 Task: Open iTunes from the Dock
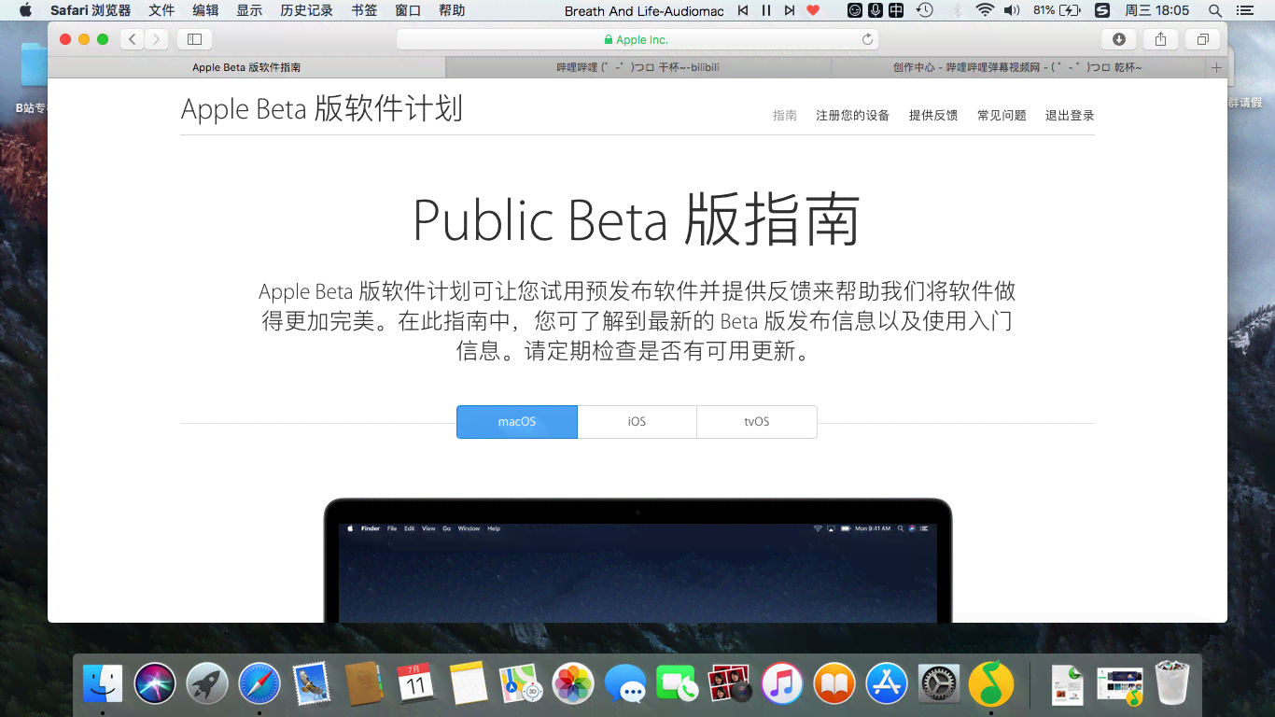click(x=782, y=684)
